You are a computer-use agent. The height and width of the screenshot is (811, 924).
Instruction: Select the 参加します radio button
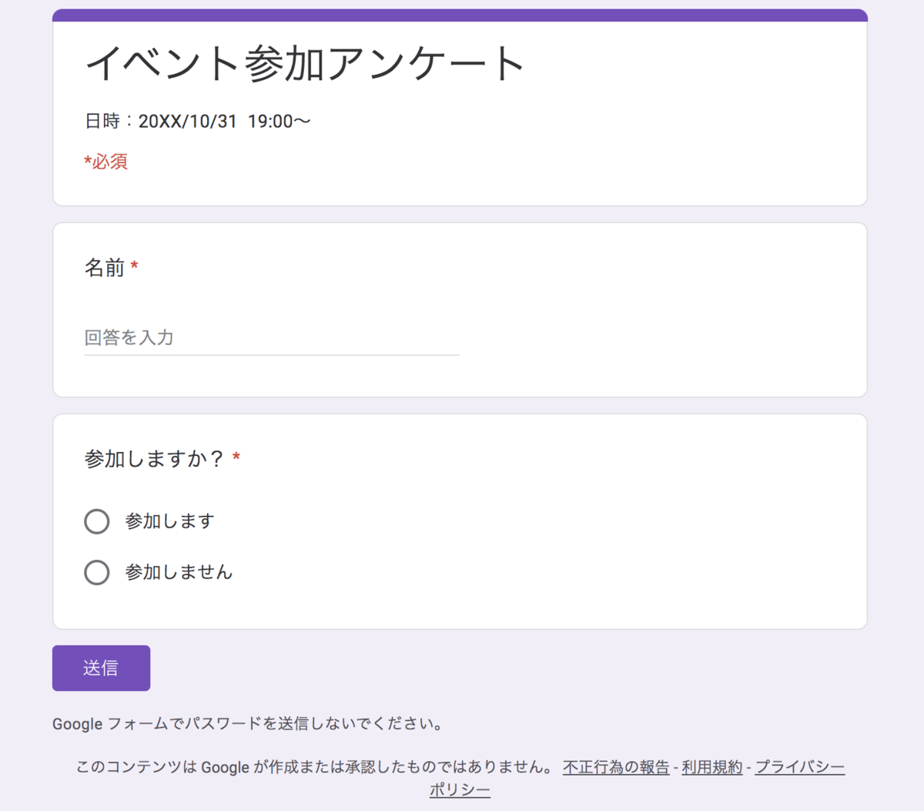tap(97, 521)
